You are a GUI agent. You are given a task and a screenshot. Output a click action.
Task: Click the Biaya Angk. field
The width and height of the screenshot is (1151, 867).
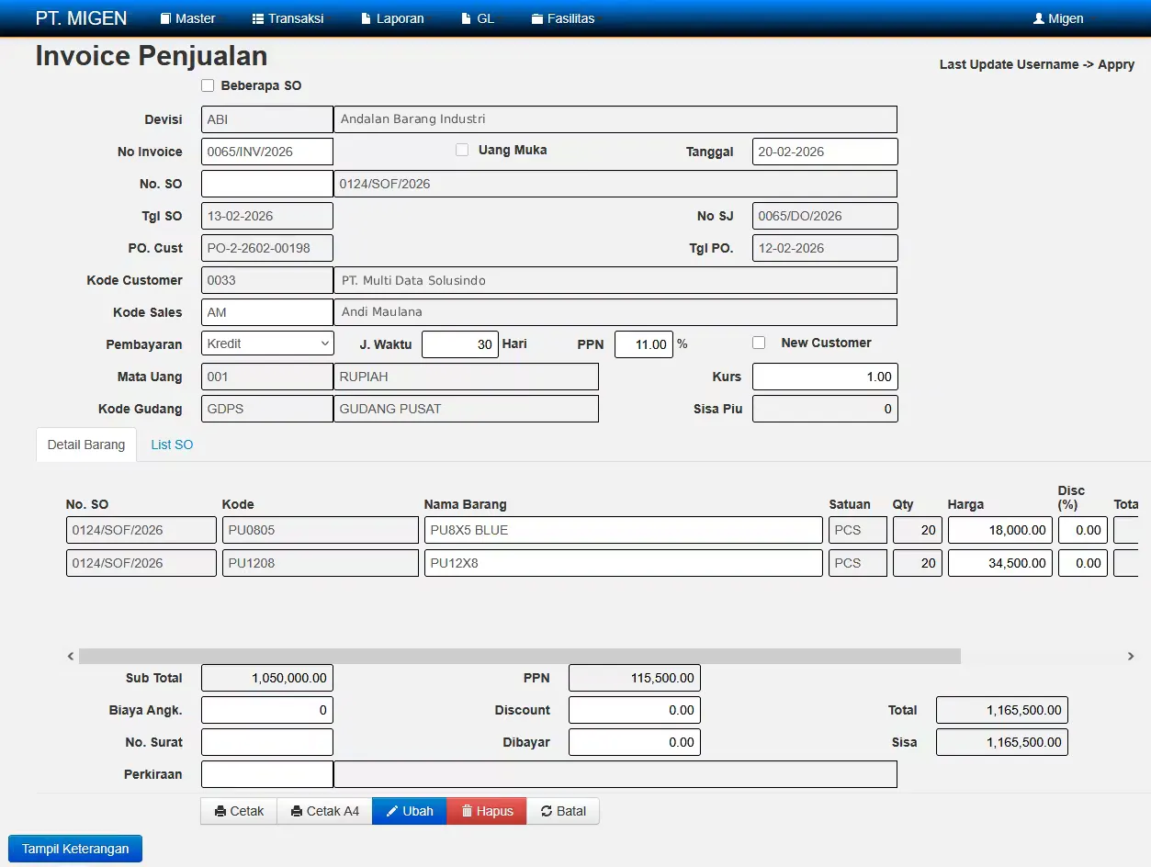[267, 710]
